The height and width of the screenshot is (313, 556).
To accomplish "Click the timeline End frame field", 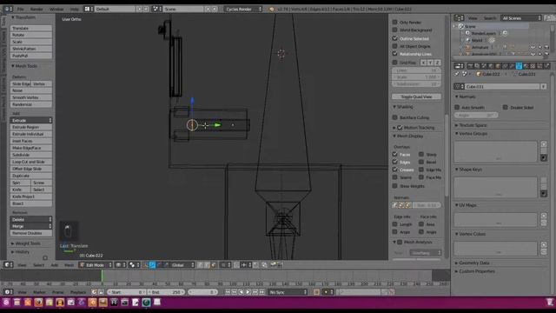I will click(166, 292).
